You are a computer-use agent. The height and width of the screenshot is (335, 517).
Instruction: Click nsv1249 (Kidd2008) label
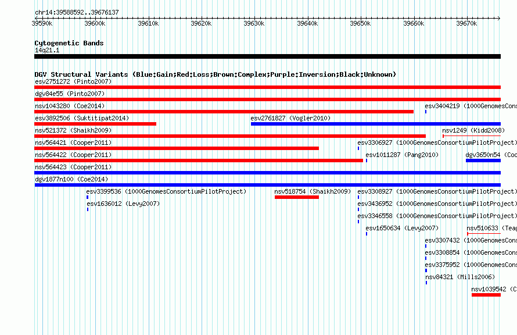point(473,130)
